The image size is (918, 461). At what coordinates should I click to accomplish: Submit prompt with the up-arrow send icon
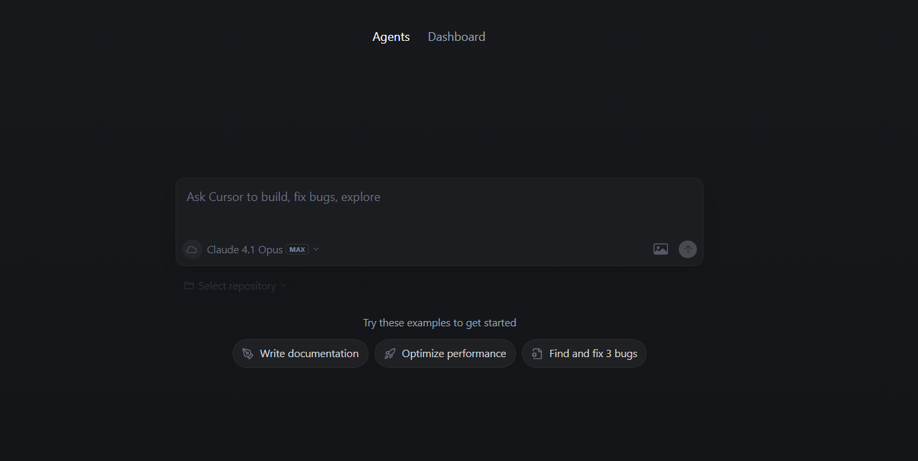(687, 249)
